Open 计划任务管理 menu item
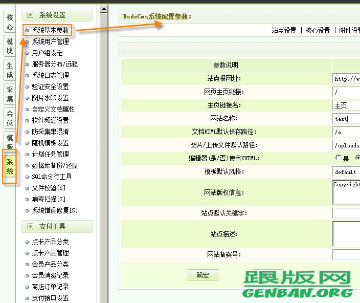The height and width of the screenshot is (303, 360). pyautogui.click(x=50, y=154)
